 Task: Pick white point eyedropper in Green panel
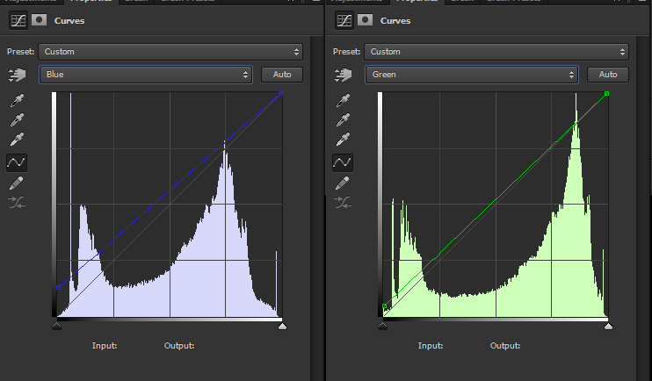(343, 140)
